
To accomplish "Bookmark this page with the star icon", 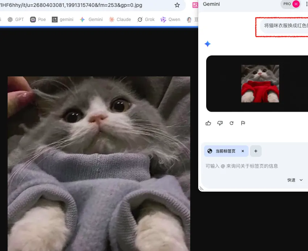I will [x=177, y=5].
